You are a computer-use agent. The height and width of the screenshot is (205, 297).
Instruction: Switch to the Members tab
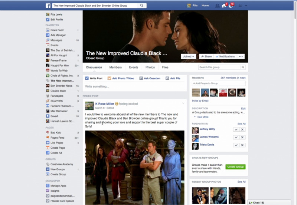115,67
